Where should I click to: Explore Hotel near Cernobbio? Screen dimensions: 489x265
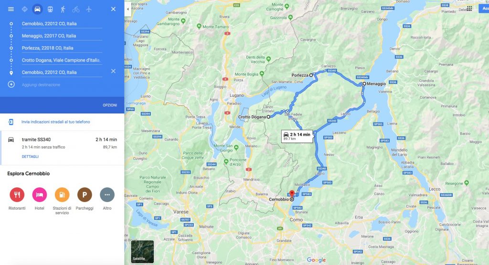pos(40,198)
